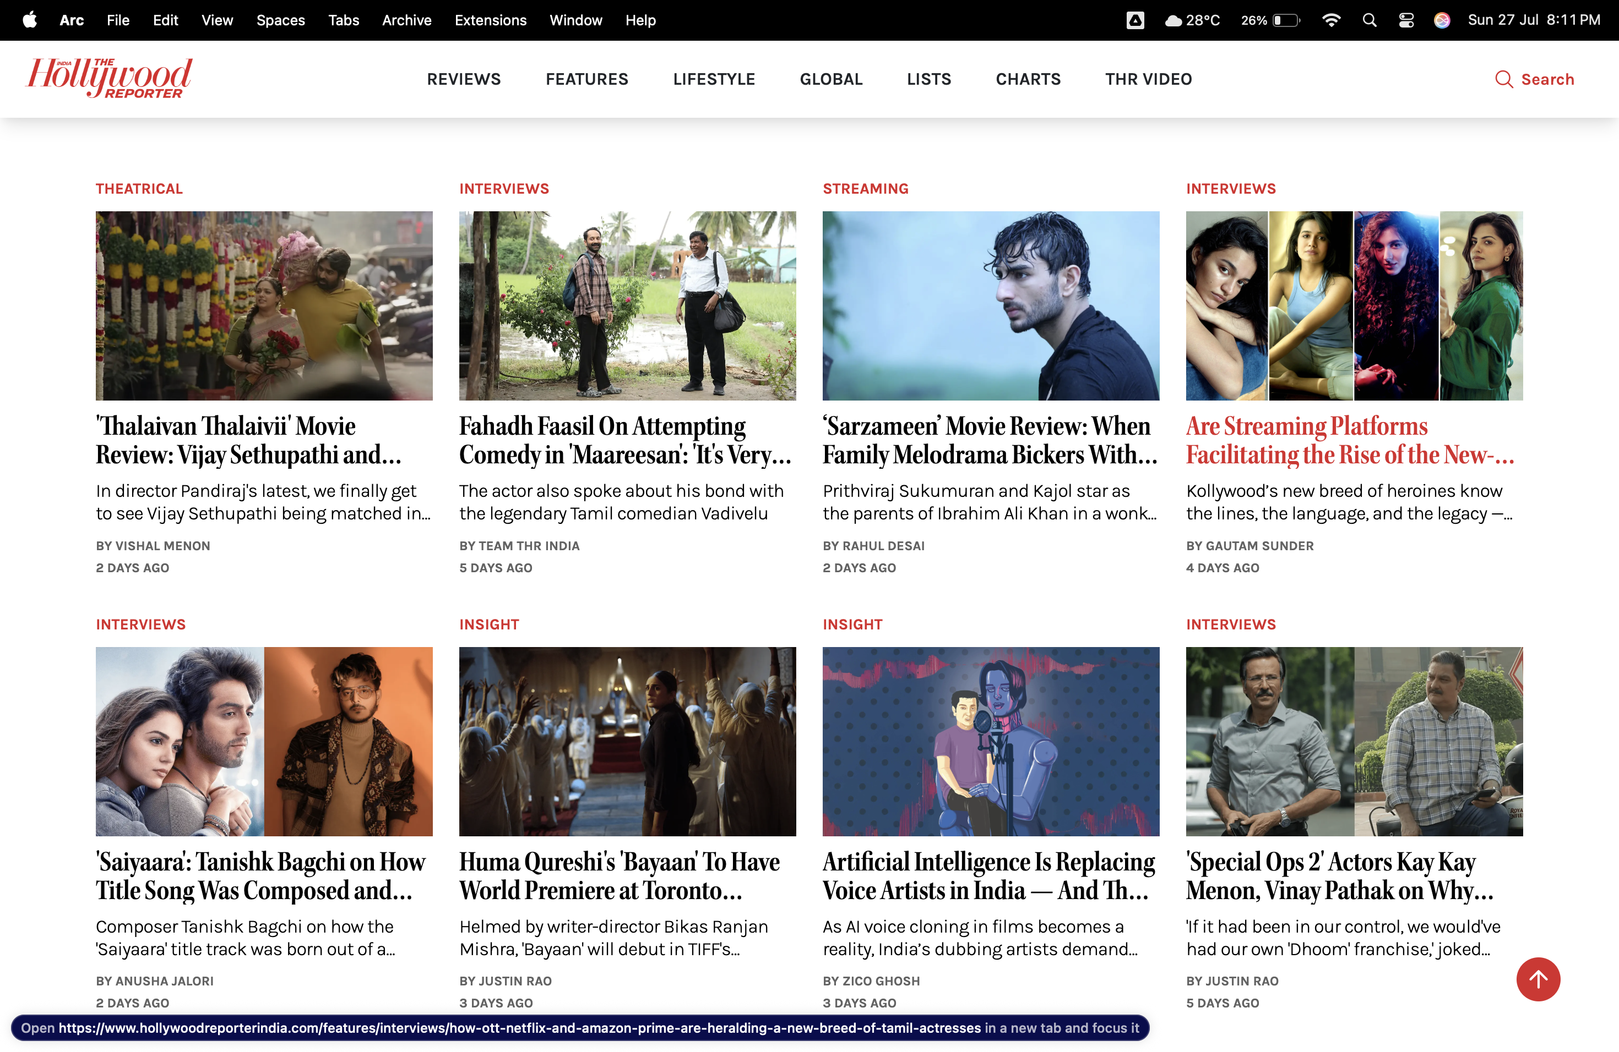Open the Extensions menu

point(490,20)
